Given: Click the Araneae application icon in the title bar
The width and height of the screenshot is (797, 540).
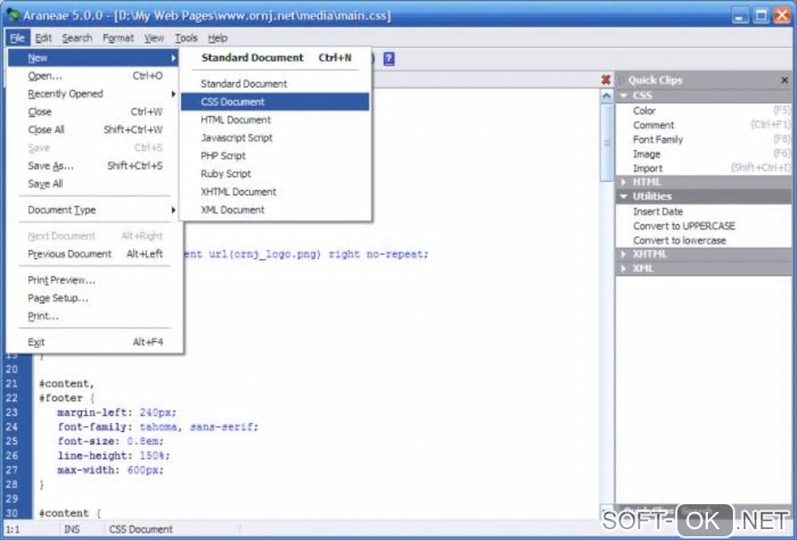Looking at the screenshot, I should (x=13, y=15).
